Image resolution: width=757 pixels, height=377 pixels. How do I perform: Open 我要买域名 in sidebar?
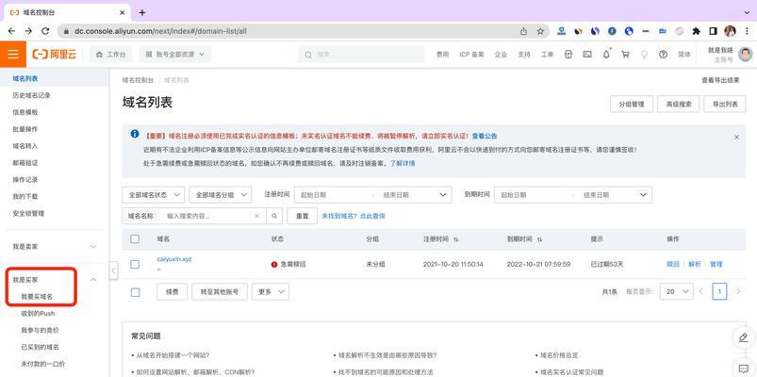click(37, 296)
